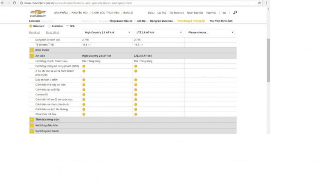Switch to Thư Viện Hình Ảnh tab
The height and width of the screenshot is (184, 321).
pos(221,21)
